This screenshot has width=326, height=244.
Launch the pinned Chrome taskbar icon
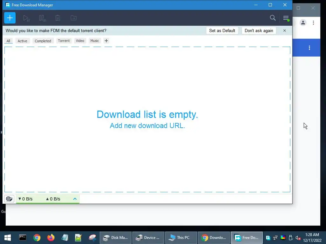(x=37, y=238)
